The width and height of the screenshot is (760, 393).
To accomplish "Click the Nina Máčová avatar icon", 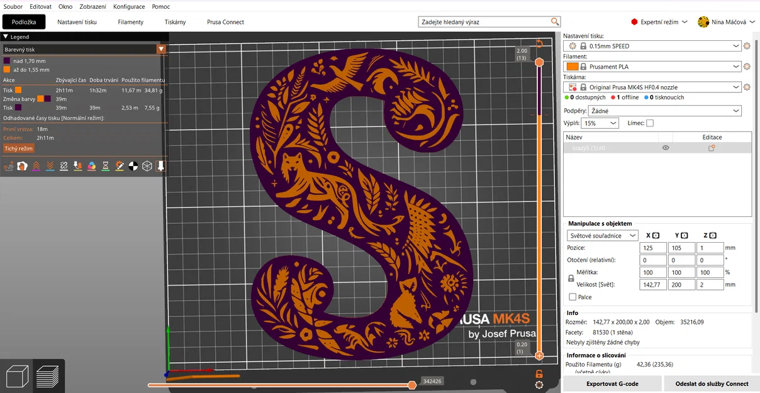I will tap(703, 22).
